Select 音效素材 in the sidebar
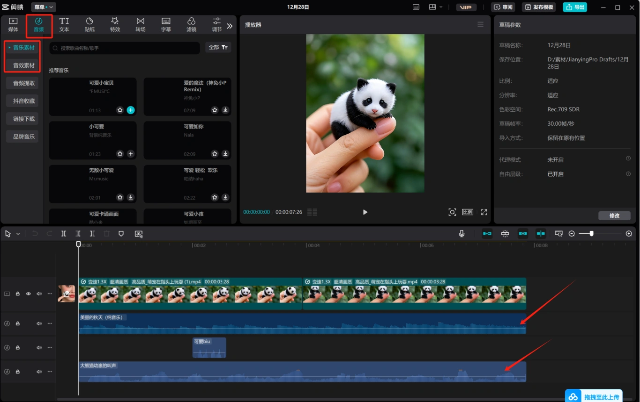The image size is (640, 402). coord(22,65)
